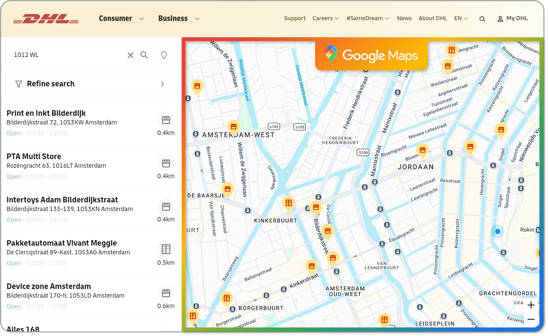Screen dimensions: 548x336
Task: Click shop marker beside Bloemgracht label
Action: point(422,151)
